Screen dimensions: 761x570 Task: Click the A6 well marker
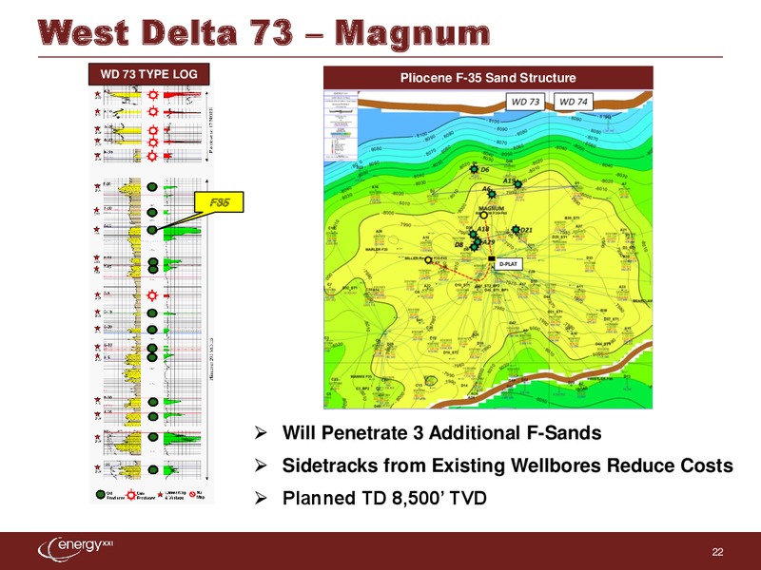click(x=492, y=194)
